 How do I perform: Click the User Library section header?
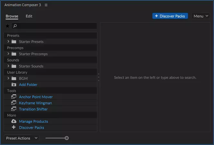51,72
